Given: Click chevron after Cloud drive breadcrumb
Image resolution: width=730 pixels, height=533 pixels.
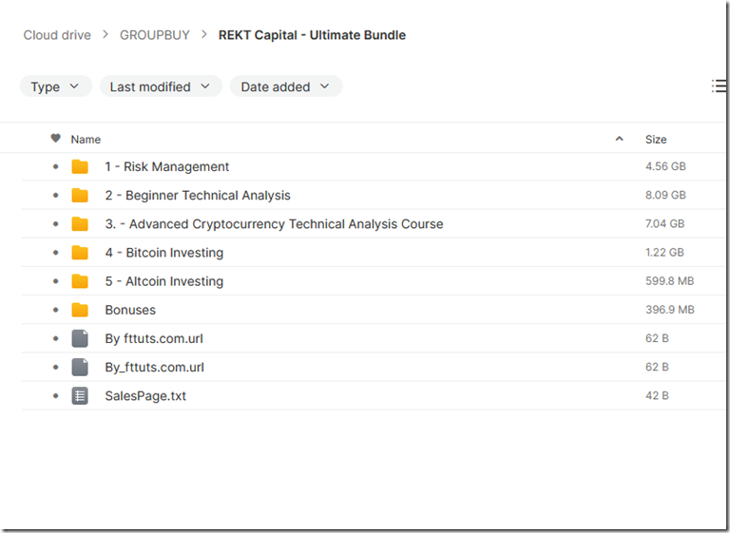Looking at the screenshot, I should click(106, 34).
